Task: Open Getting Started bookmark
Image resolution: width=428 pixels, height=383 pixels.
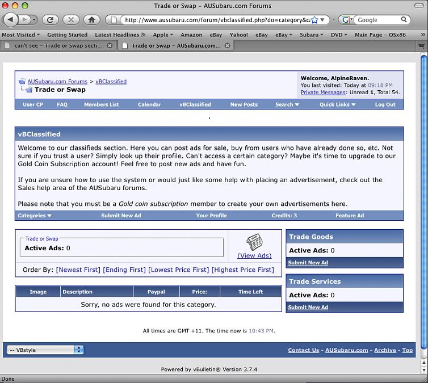Action: click(x=67, y=35)
